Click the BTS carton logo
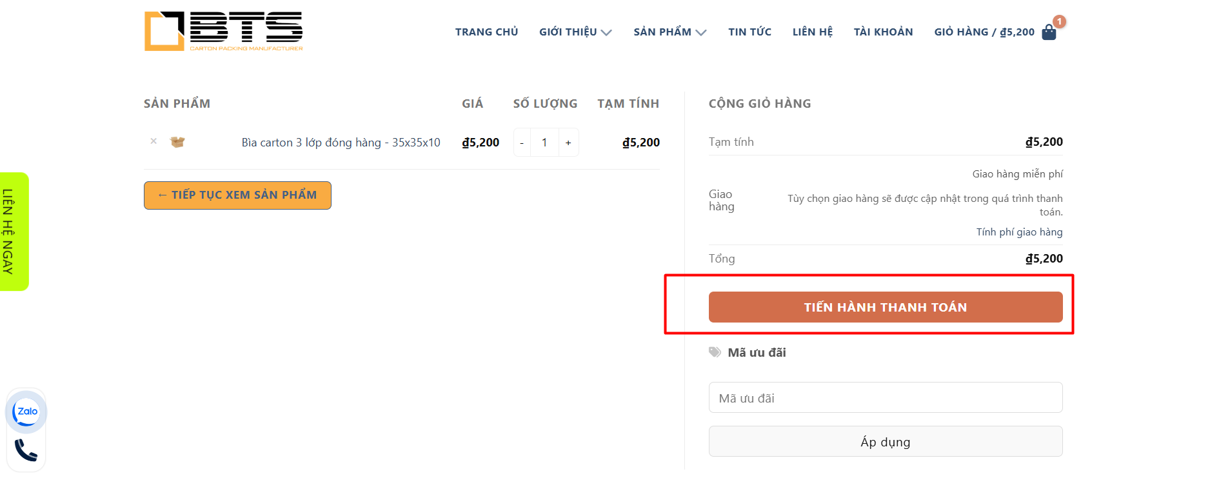Screen dimensions: 1210x478 223,31
